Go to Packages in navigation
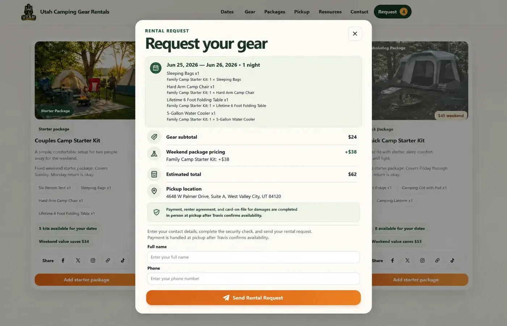This screenshot has width=507, height=326. [x=275, y=12]
